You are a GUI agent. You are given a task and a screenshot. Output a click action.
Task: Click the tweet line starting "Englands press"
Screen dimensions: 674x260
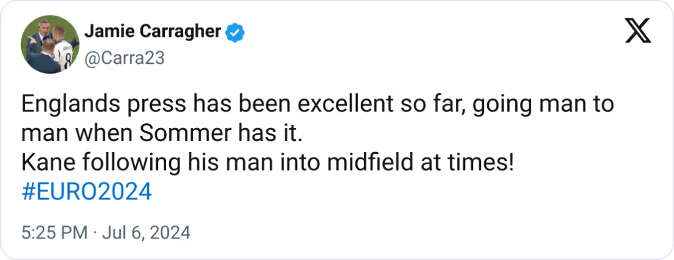[x=317, y=104]
